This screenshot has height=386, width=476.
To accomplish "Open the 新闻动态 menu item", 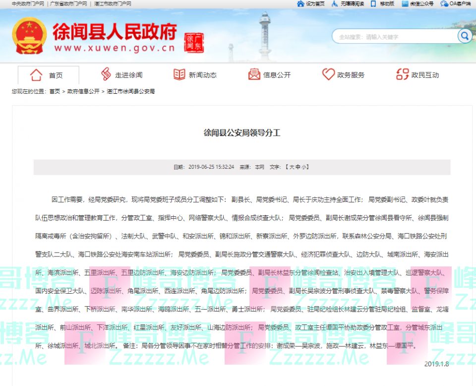I will click(x=202, y=75).
